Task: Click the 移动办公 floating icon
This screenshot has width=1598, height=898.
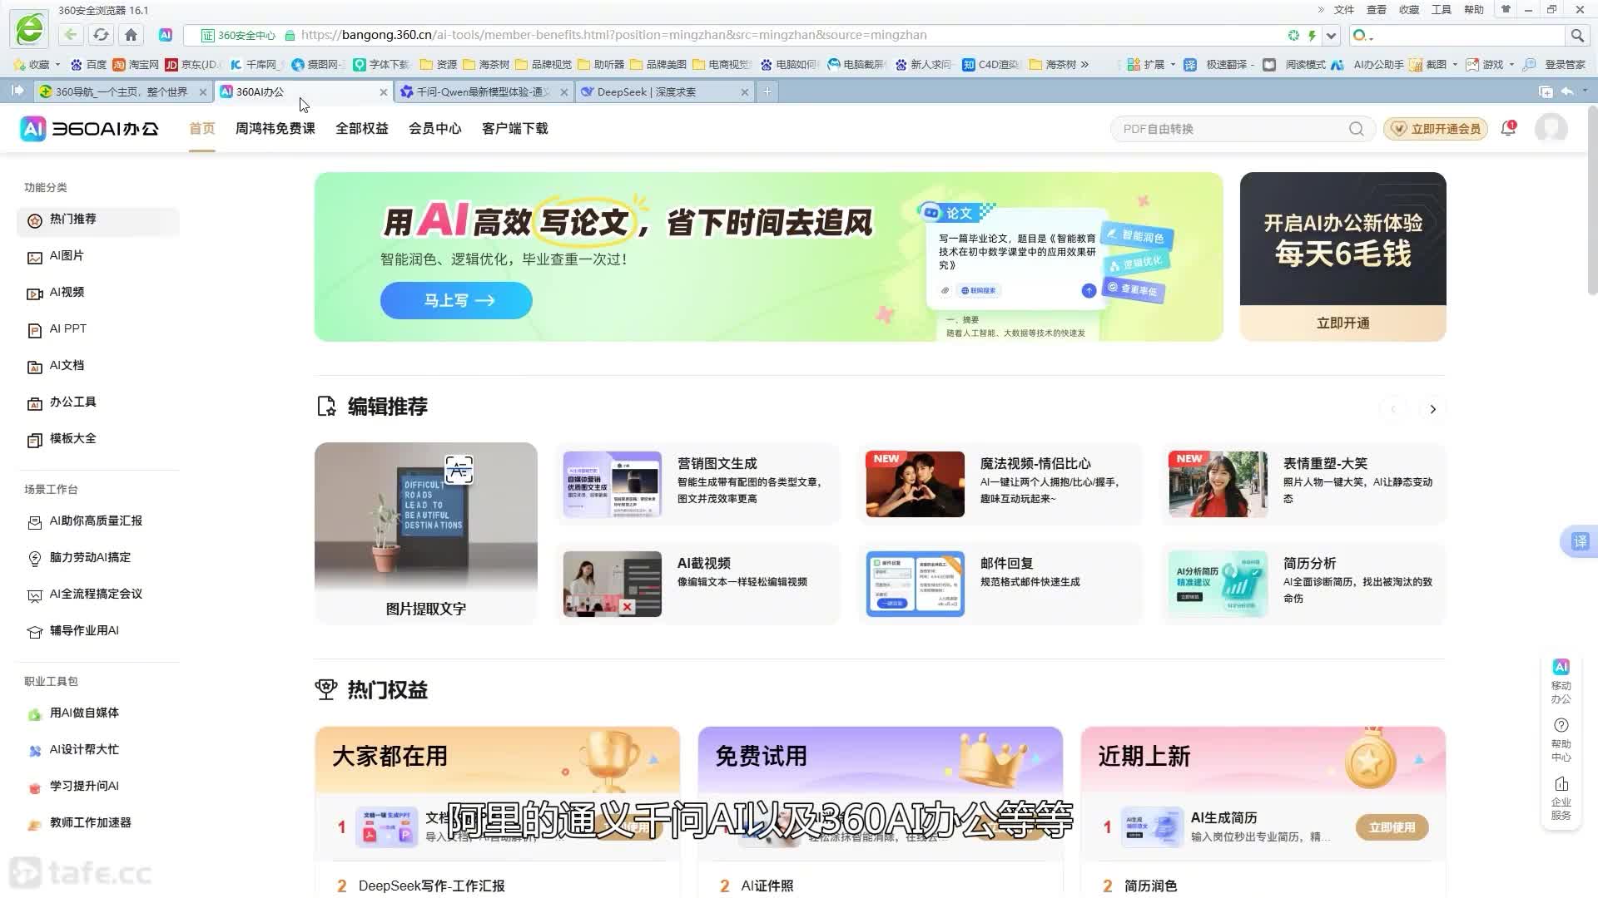Action: (1561, 681)
